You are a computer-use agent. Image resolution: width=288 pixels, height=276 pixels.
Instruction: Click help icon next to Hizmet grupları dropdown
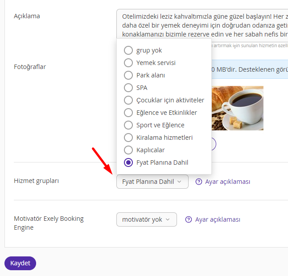point(198,182)
